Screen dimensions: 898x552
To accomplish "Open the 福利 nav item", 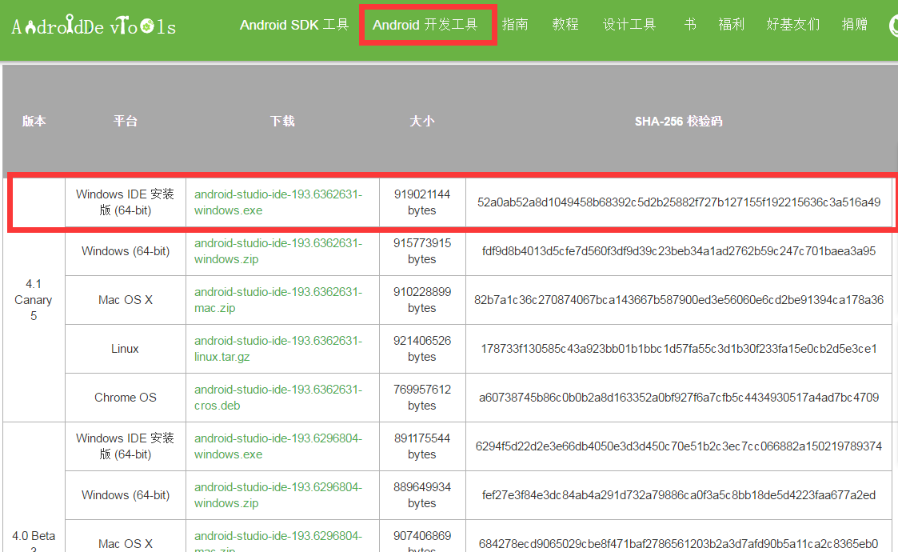I will point(732,25).
